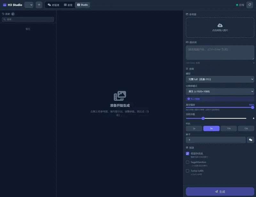Click the 先上传图 info notice
Screen dimensions: 256x197
point(220,99)
